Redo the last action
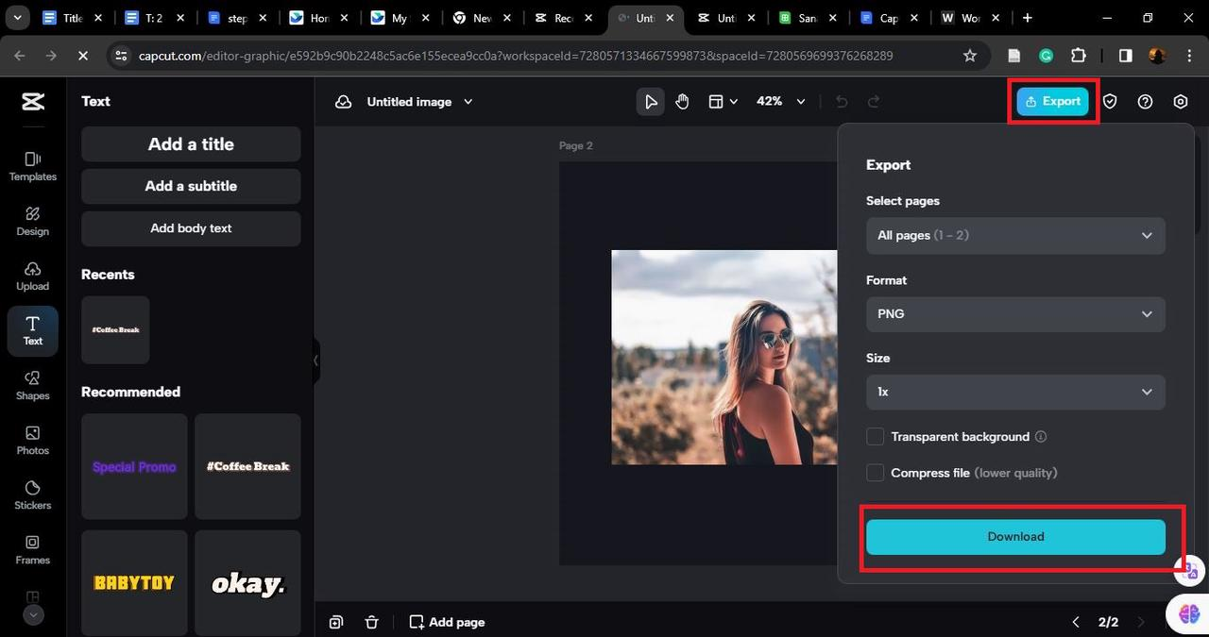The image size is (1209, 637). point(874,102)
